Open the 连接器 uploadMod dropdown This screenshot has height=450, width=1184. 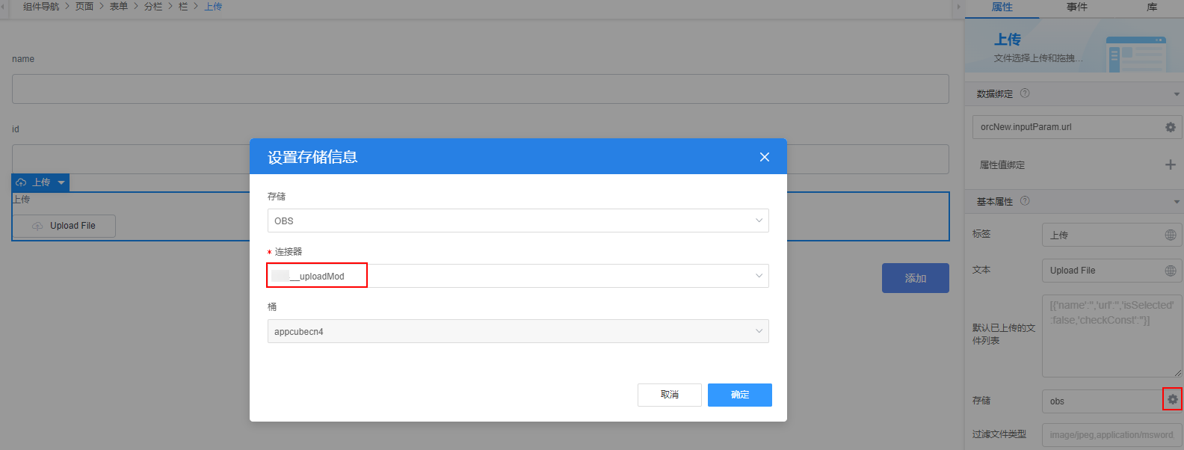[x=518, y=276]
